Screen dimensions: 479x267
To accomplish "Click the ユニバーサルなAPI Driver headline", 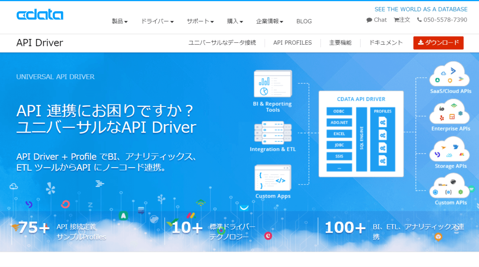I will pyautogui.click(x=107, y=127).
